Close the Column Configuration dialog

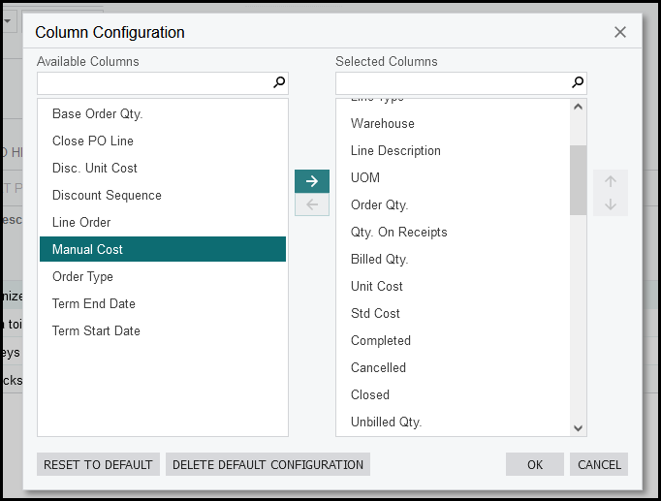coord(620,32)
